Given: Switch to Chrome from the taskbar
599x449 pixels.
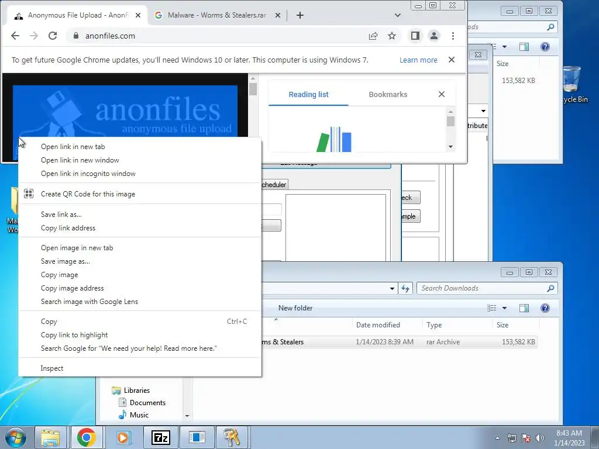Looking at the screenshot, I should coord(87,437).
